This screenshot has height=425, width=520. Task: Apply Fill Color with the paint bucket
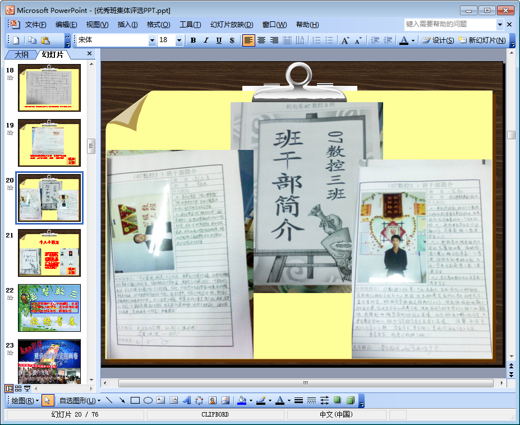pos(242,400)
